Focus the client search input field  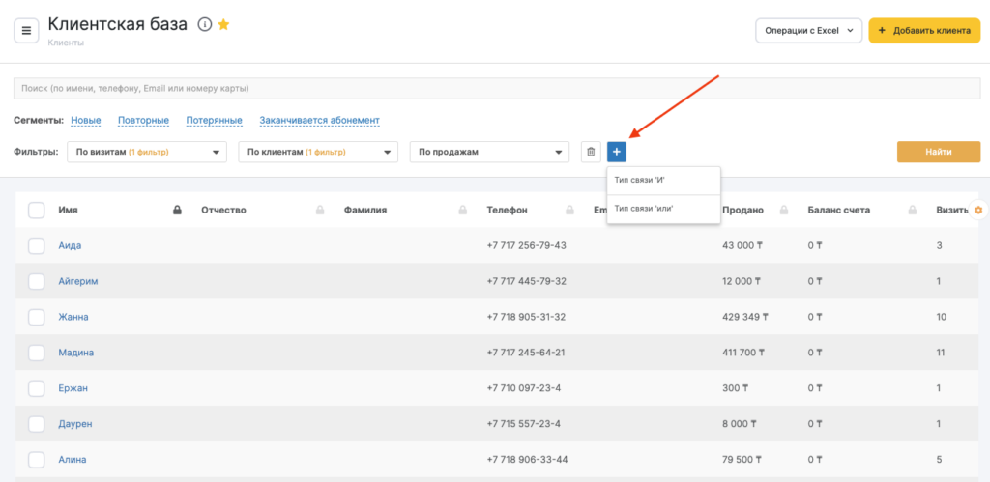(x=495, y=88)
